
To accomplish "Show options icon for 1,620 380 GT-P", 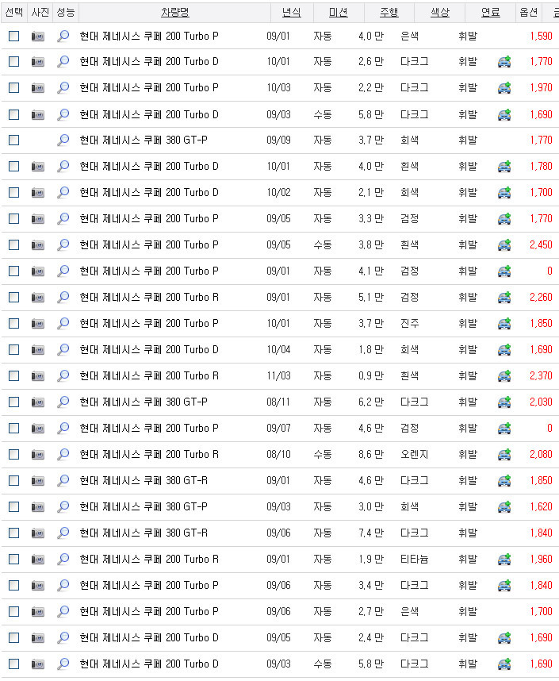I will 504,507.
